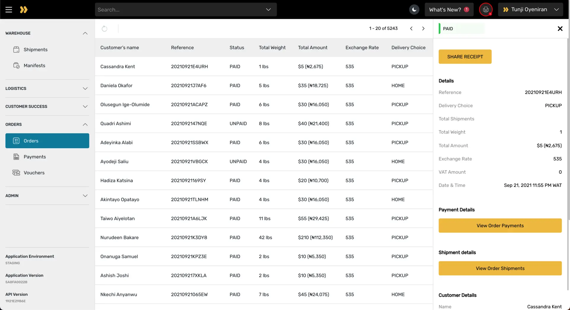The width and height of the screenshot is (570, 310).
Task: Click the Total Weight column header
Action: [272, 47]
